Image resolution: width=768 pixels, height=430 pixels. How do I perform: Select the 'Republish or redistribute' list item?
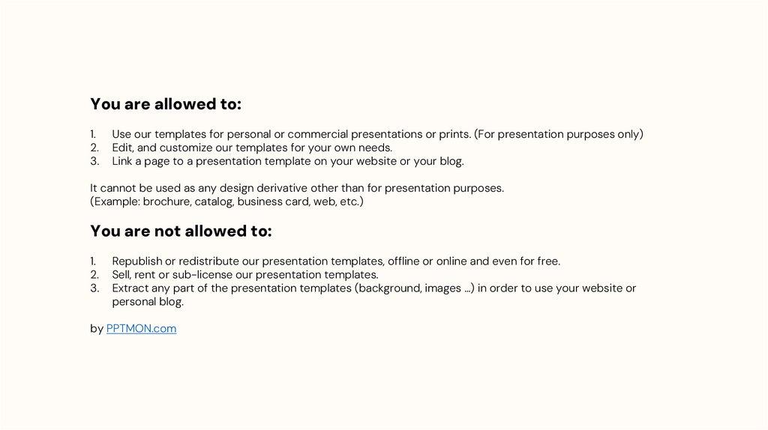(336, 261)
